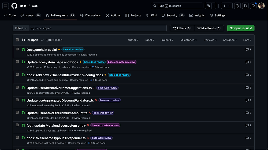268x150 pixels.
Task: Open the notifications inbox icon
Action: tap(253, 6)
